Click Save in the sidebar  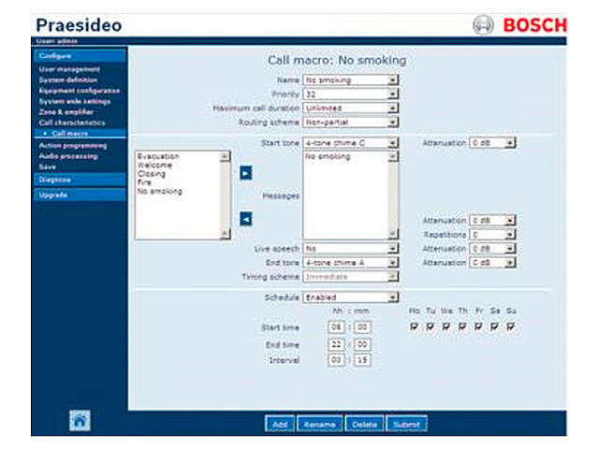[x=48, y=167]
